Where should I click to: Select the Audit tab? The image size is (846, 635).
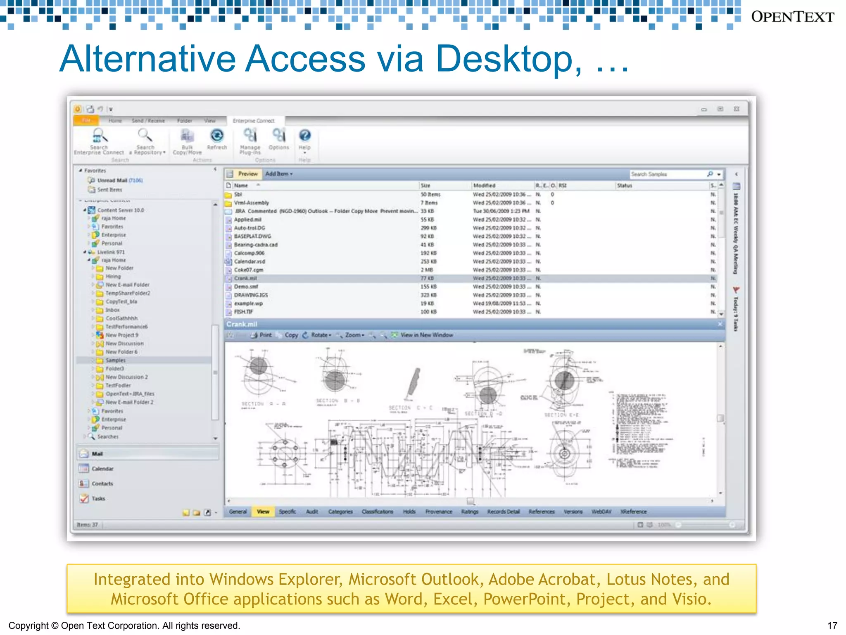click(312, 512)
